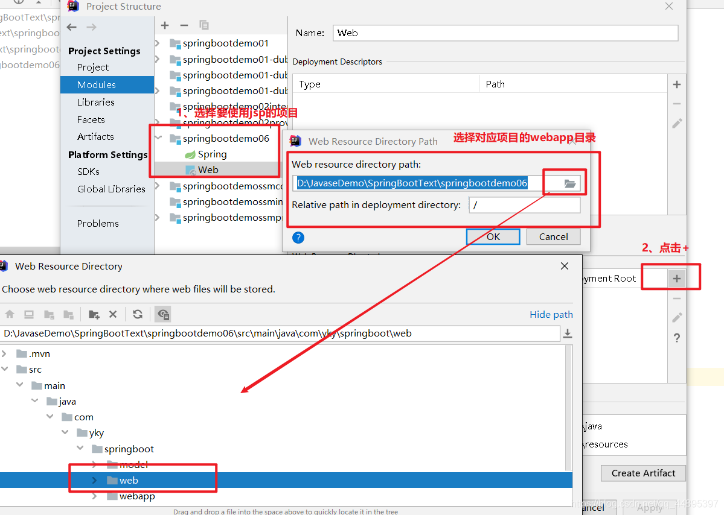Add a new module with the plus icon
Screen dimensions: 724x515
(165, 25)
